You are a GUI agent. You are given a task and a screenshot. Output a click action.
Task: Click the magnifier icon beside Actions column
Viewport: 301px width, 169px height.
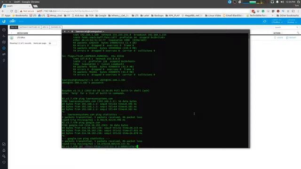298,33
